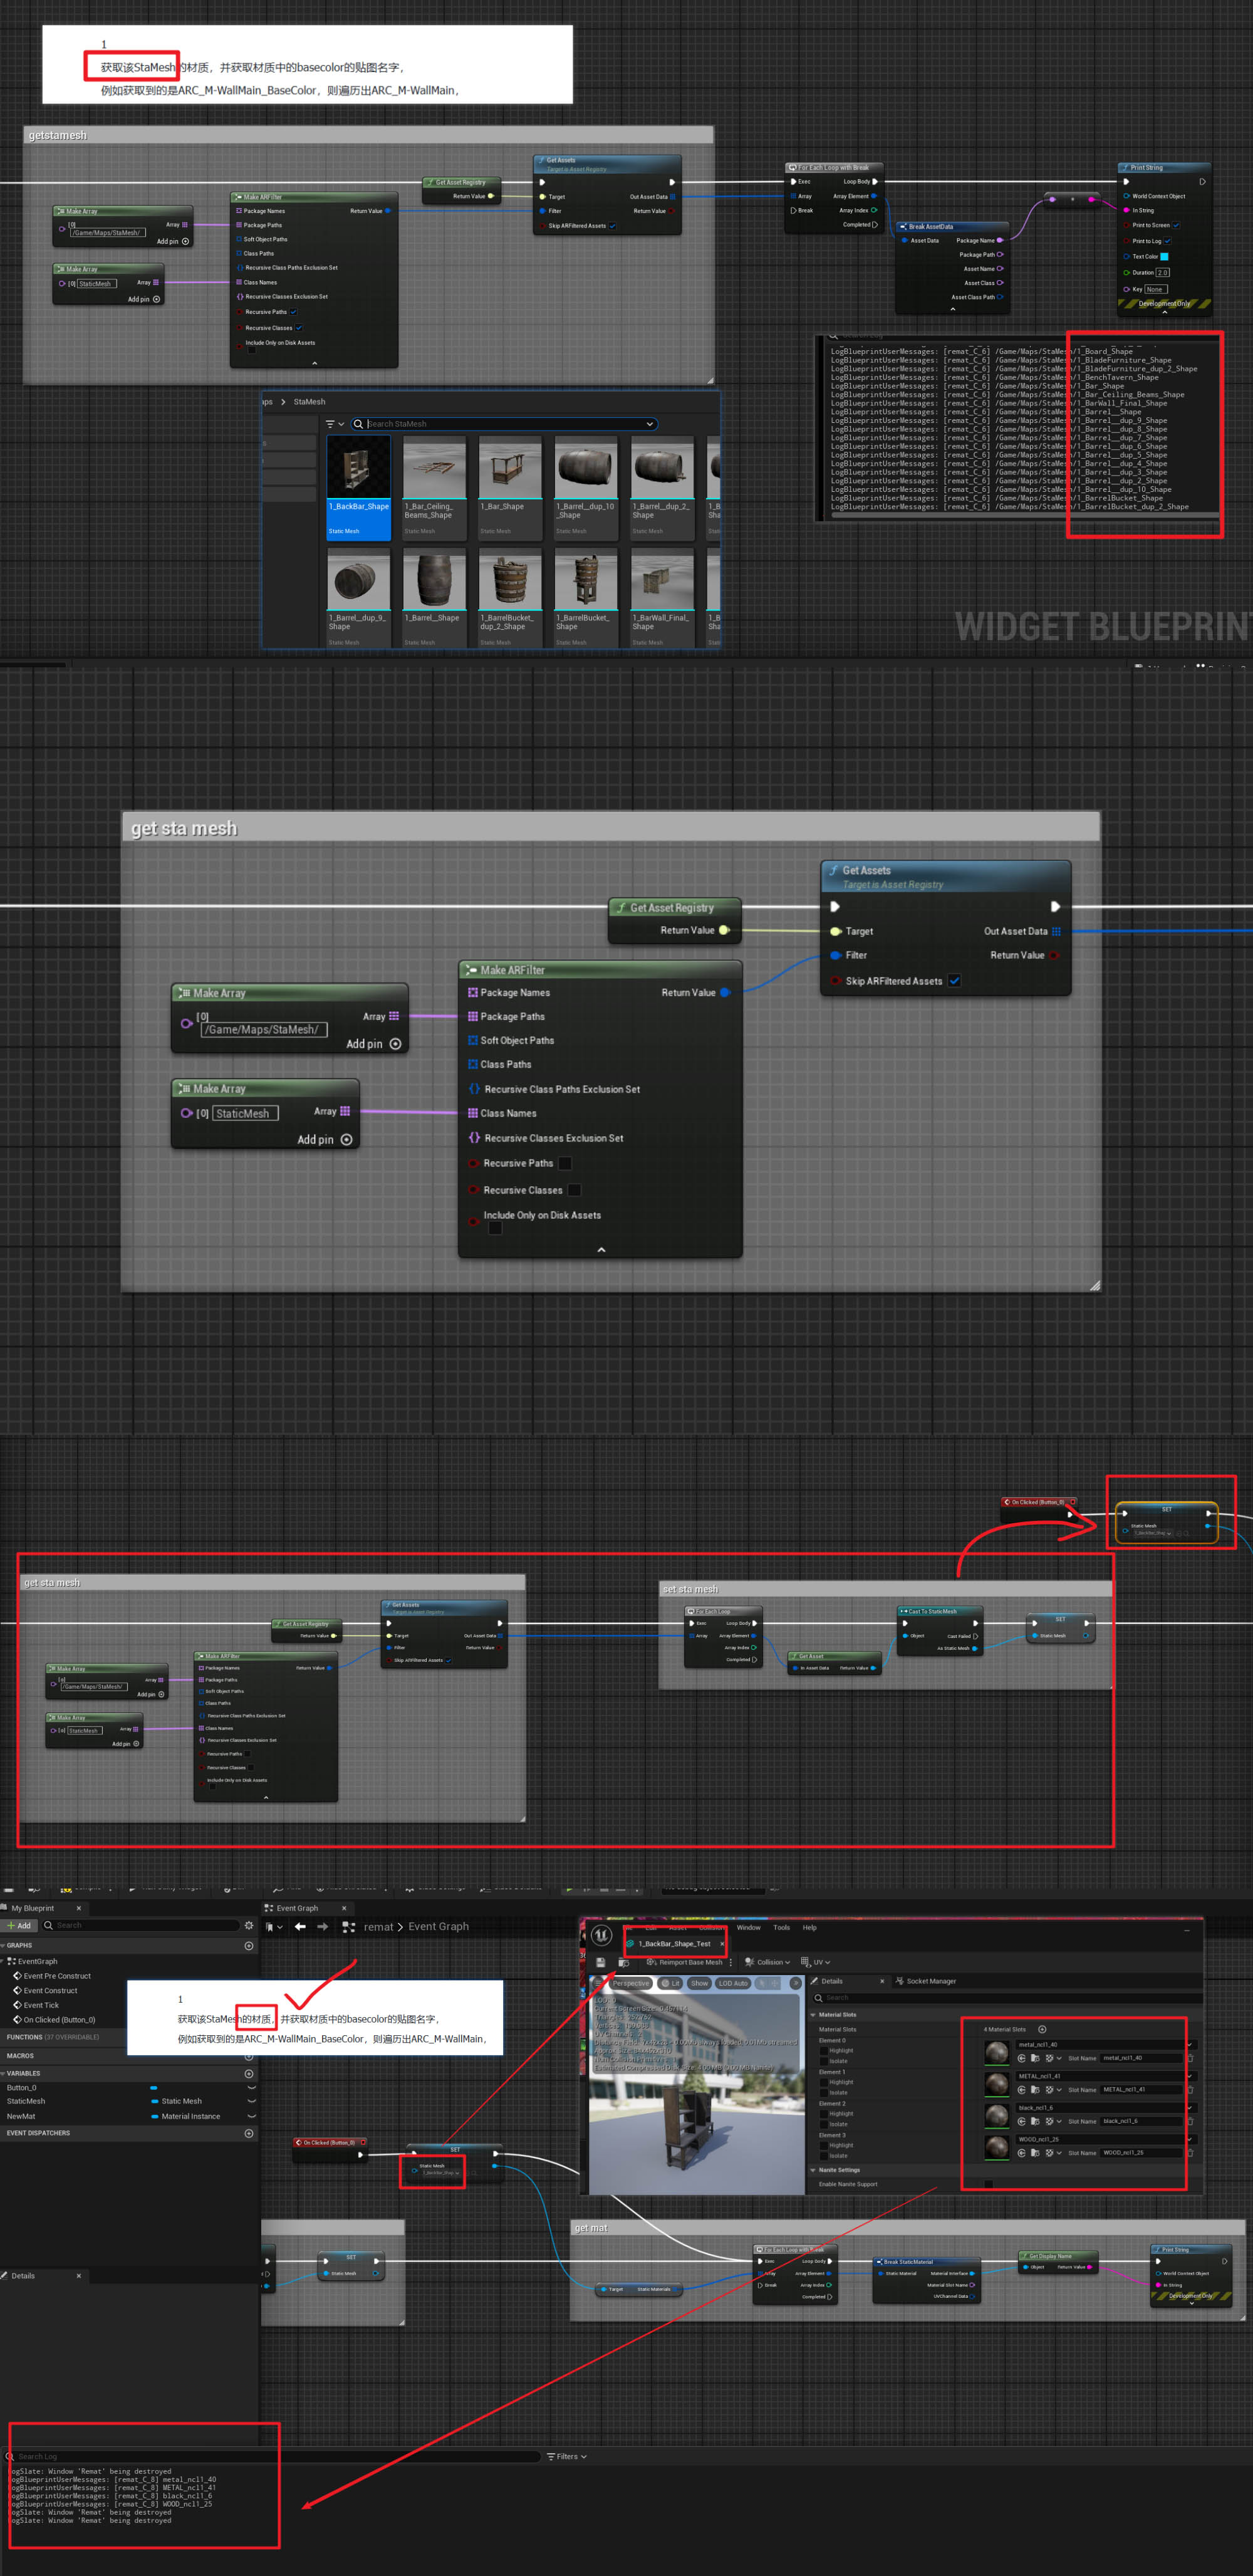Collapse the Material Slots section
Viewport: 1253px width, 2576px height.
[813, 2015]
